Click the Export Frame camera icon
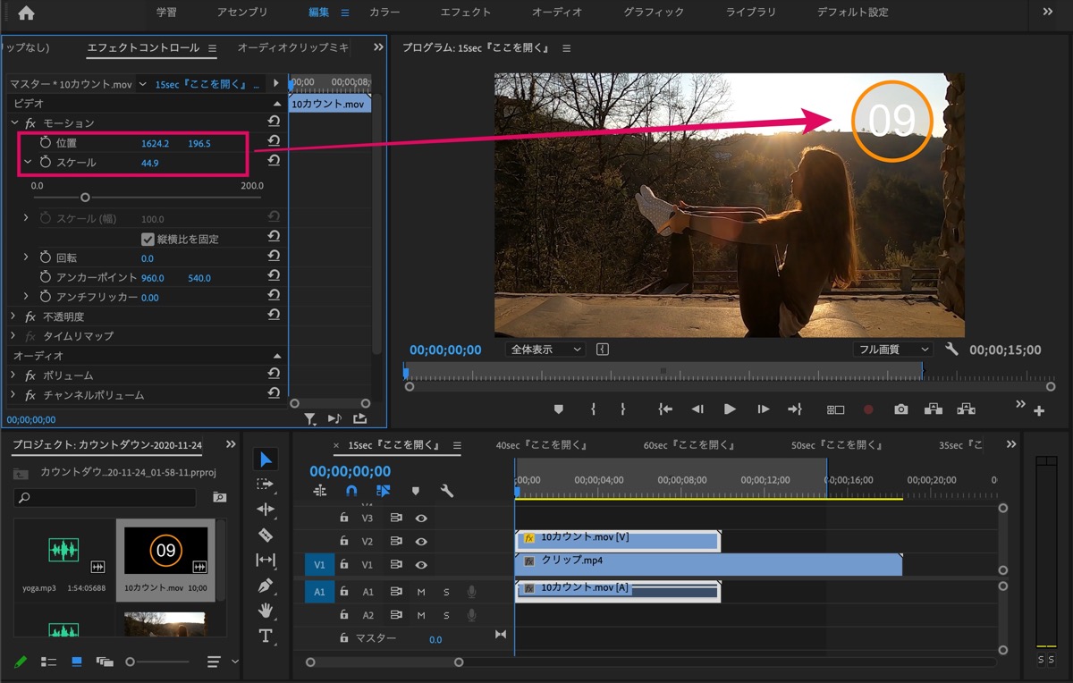 point(900,409)
